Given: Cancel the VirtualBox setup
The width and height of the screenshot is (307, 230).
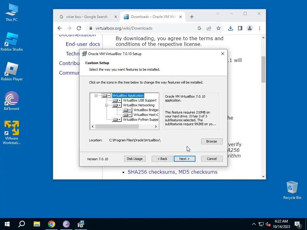Looking at the screenshot, I should [212, 159].
